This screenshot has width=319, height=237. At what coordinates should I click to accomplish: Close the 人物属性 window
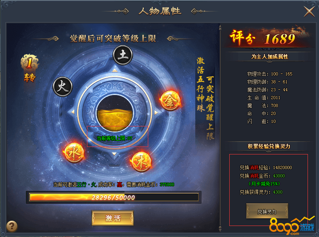pos(309,11)
